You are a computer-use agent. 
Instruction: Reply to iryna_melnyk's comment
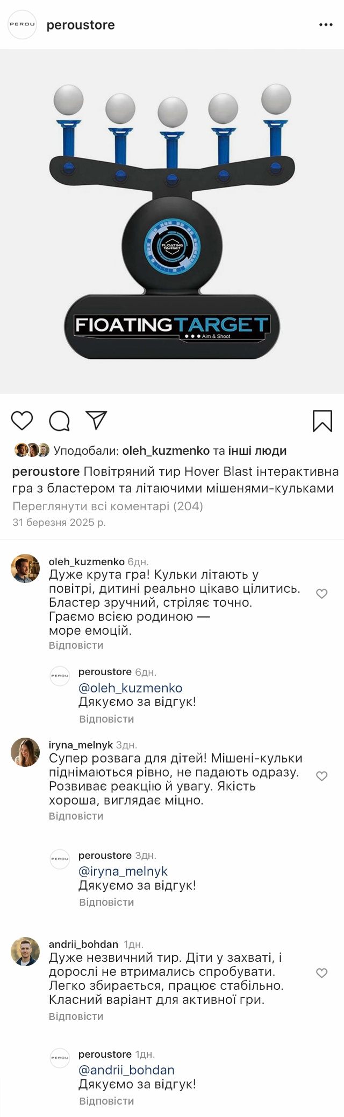pos(76,816)
